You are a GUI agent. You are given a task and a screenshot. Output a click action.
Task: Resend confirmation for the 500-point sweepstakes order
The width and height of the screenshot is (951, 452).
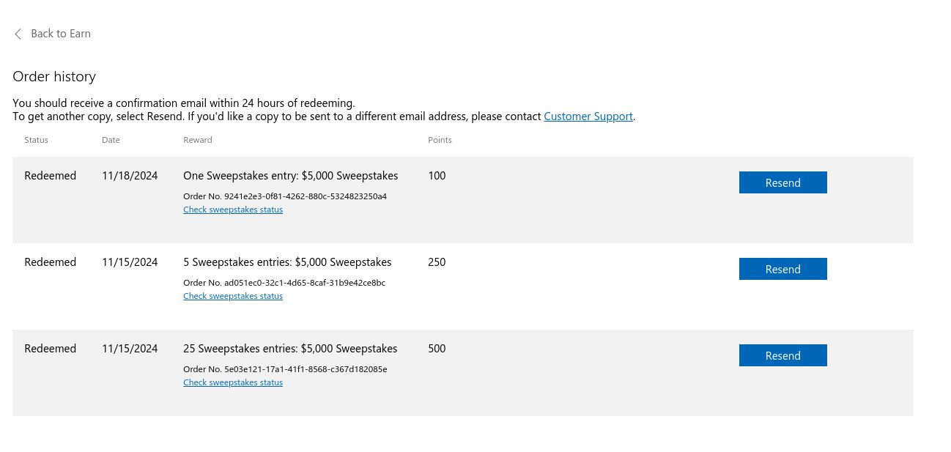(x=782, y=355)
